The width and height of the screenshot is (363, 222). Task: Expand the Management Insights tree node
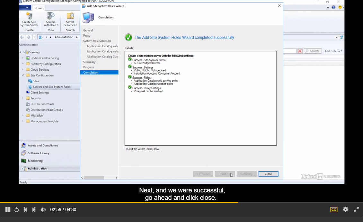pos(23,121)
